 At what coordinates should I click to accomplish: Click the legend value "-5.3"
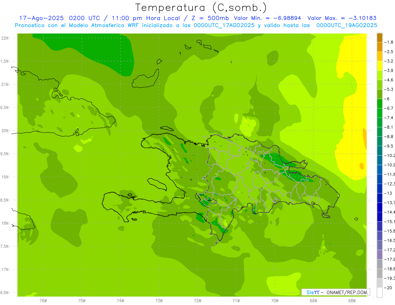(389, 89)
